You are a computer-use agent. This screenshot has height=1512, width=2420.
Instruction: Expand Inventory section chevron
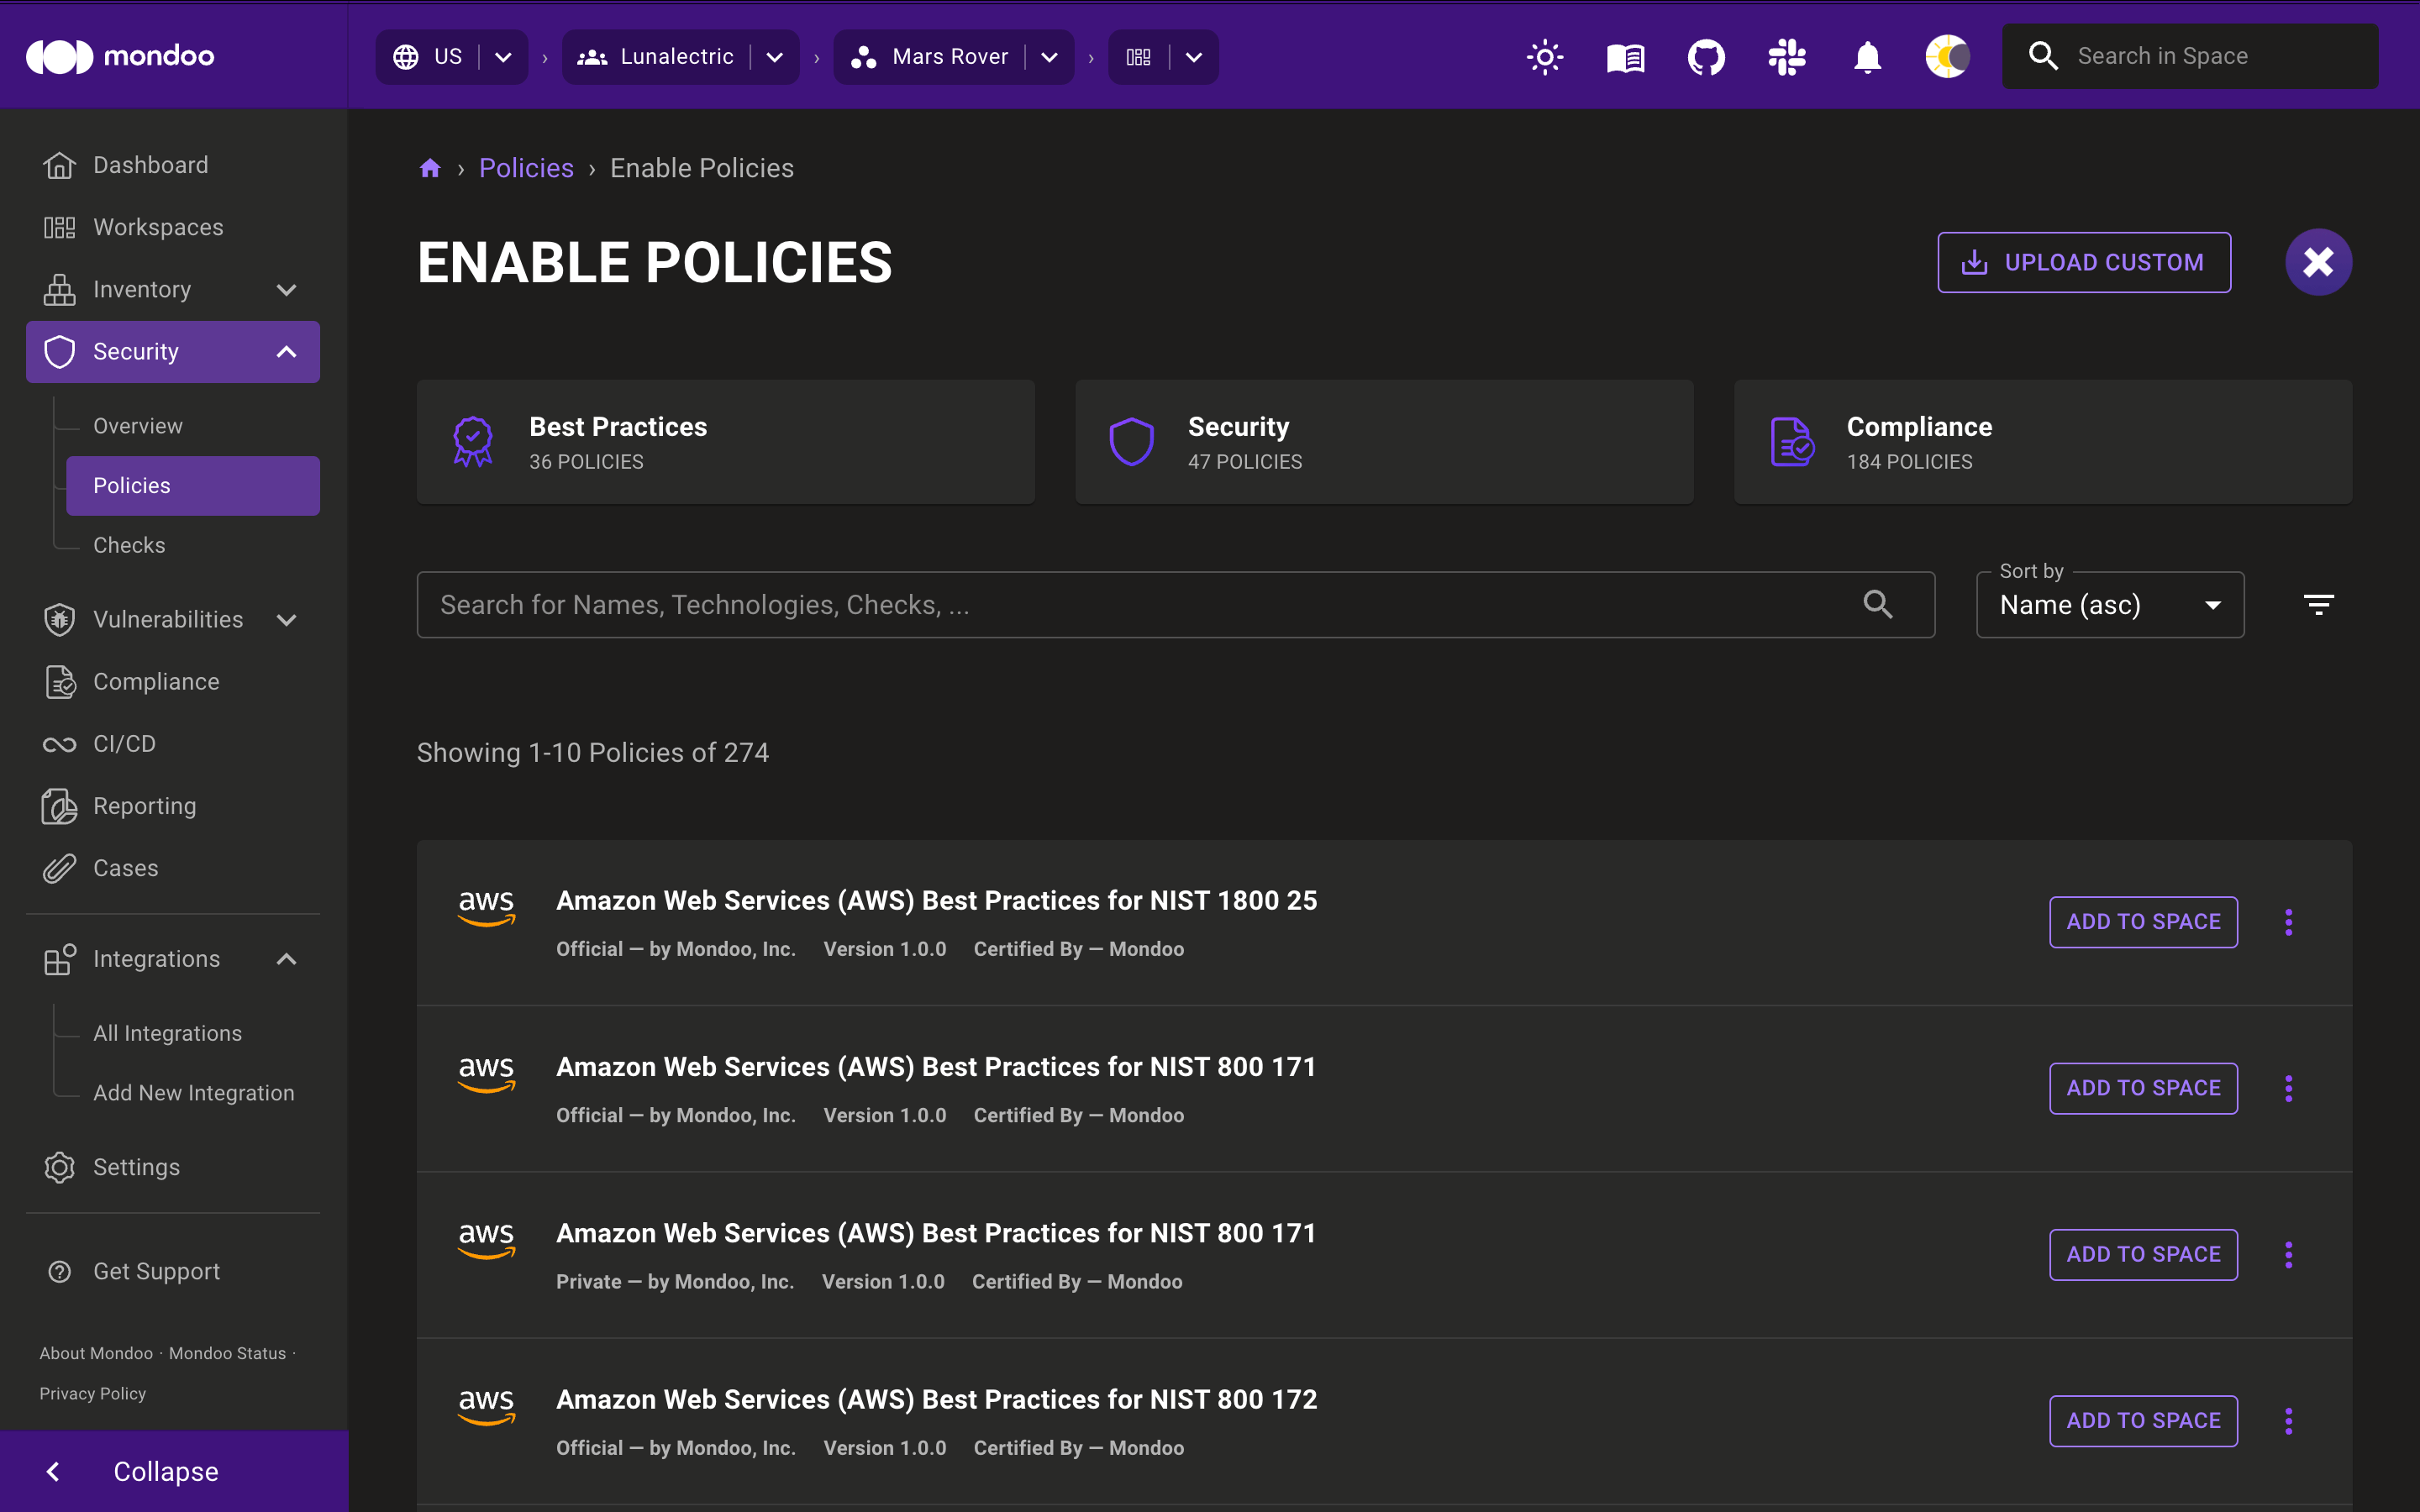286,290
